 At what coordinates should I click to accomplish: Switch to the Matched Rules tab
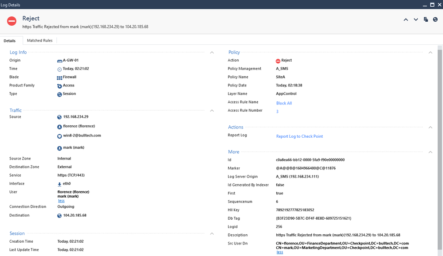coord(40,40)
